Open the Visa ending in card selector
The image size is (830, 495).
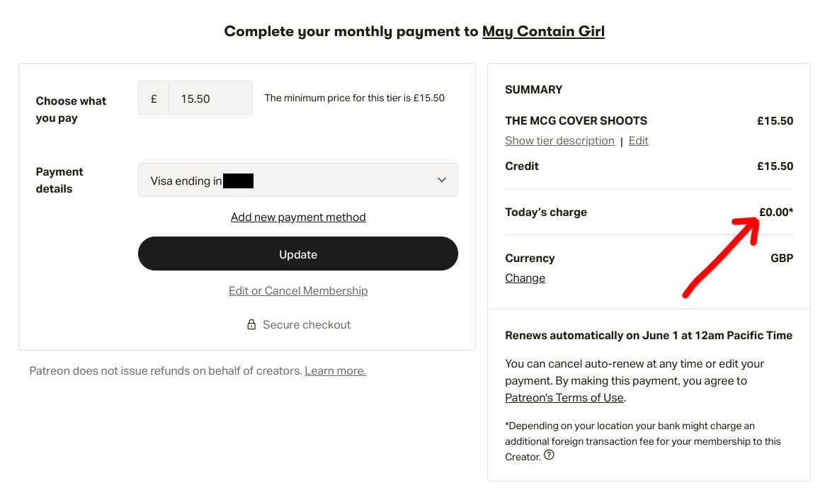point(298,180)
